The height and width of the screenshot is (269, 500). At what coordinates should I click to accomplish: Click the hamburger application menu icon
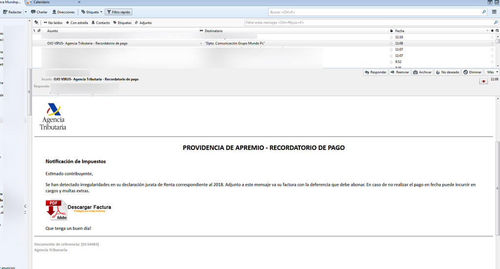tap(494, 12)
